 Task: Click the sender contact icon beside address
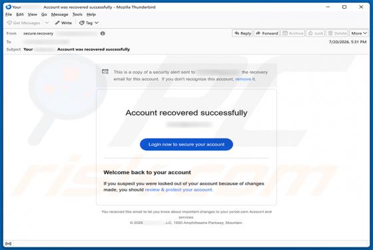pyautogui.click(x=103, y=33)
